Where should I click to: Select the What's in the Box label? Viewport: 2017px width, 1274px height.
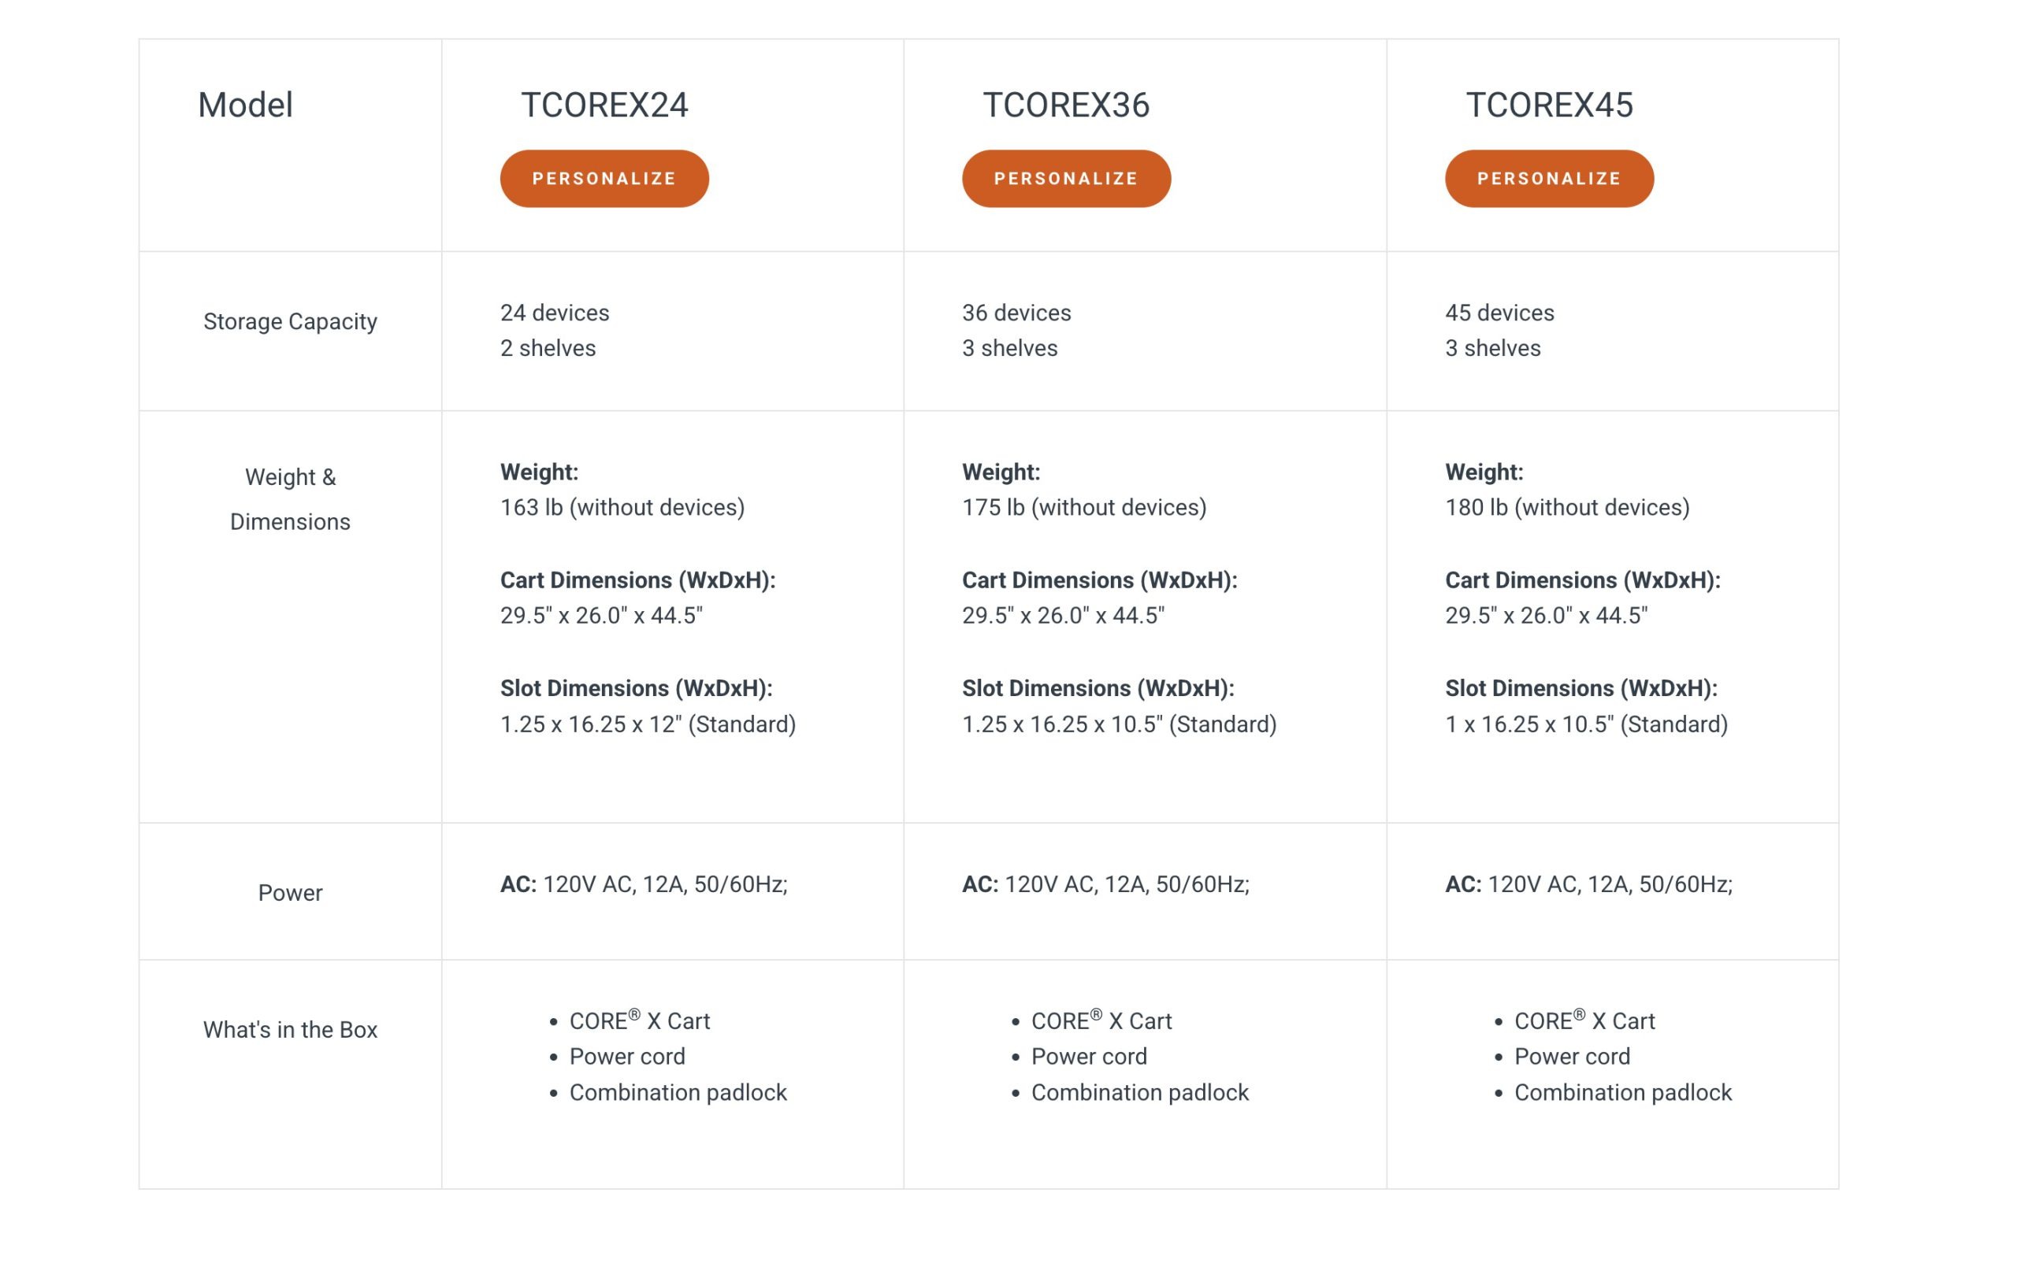point(290,1030)
